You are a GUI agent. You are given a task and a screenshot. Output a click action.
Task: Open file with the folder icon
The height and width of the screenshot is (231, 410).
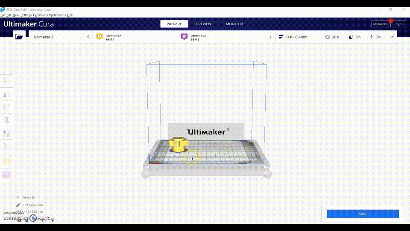pyautogui.click(x=19, y=37)
